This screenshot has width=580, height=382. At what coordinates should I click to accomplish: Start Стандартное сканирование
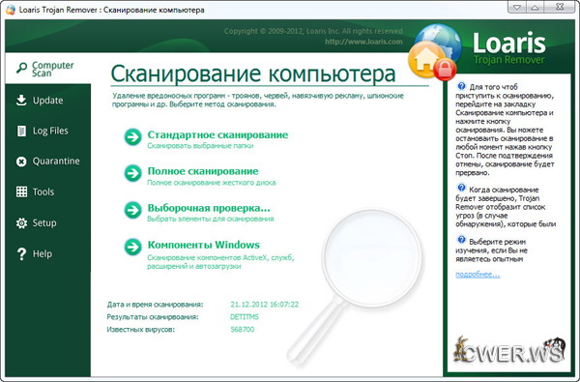[x=217, y=134]
